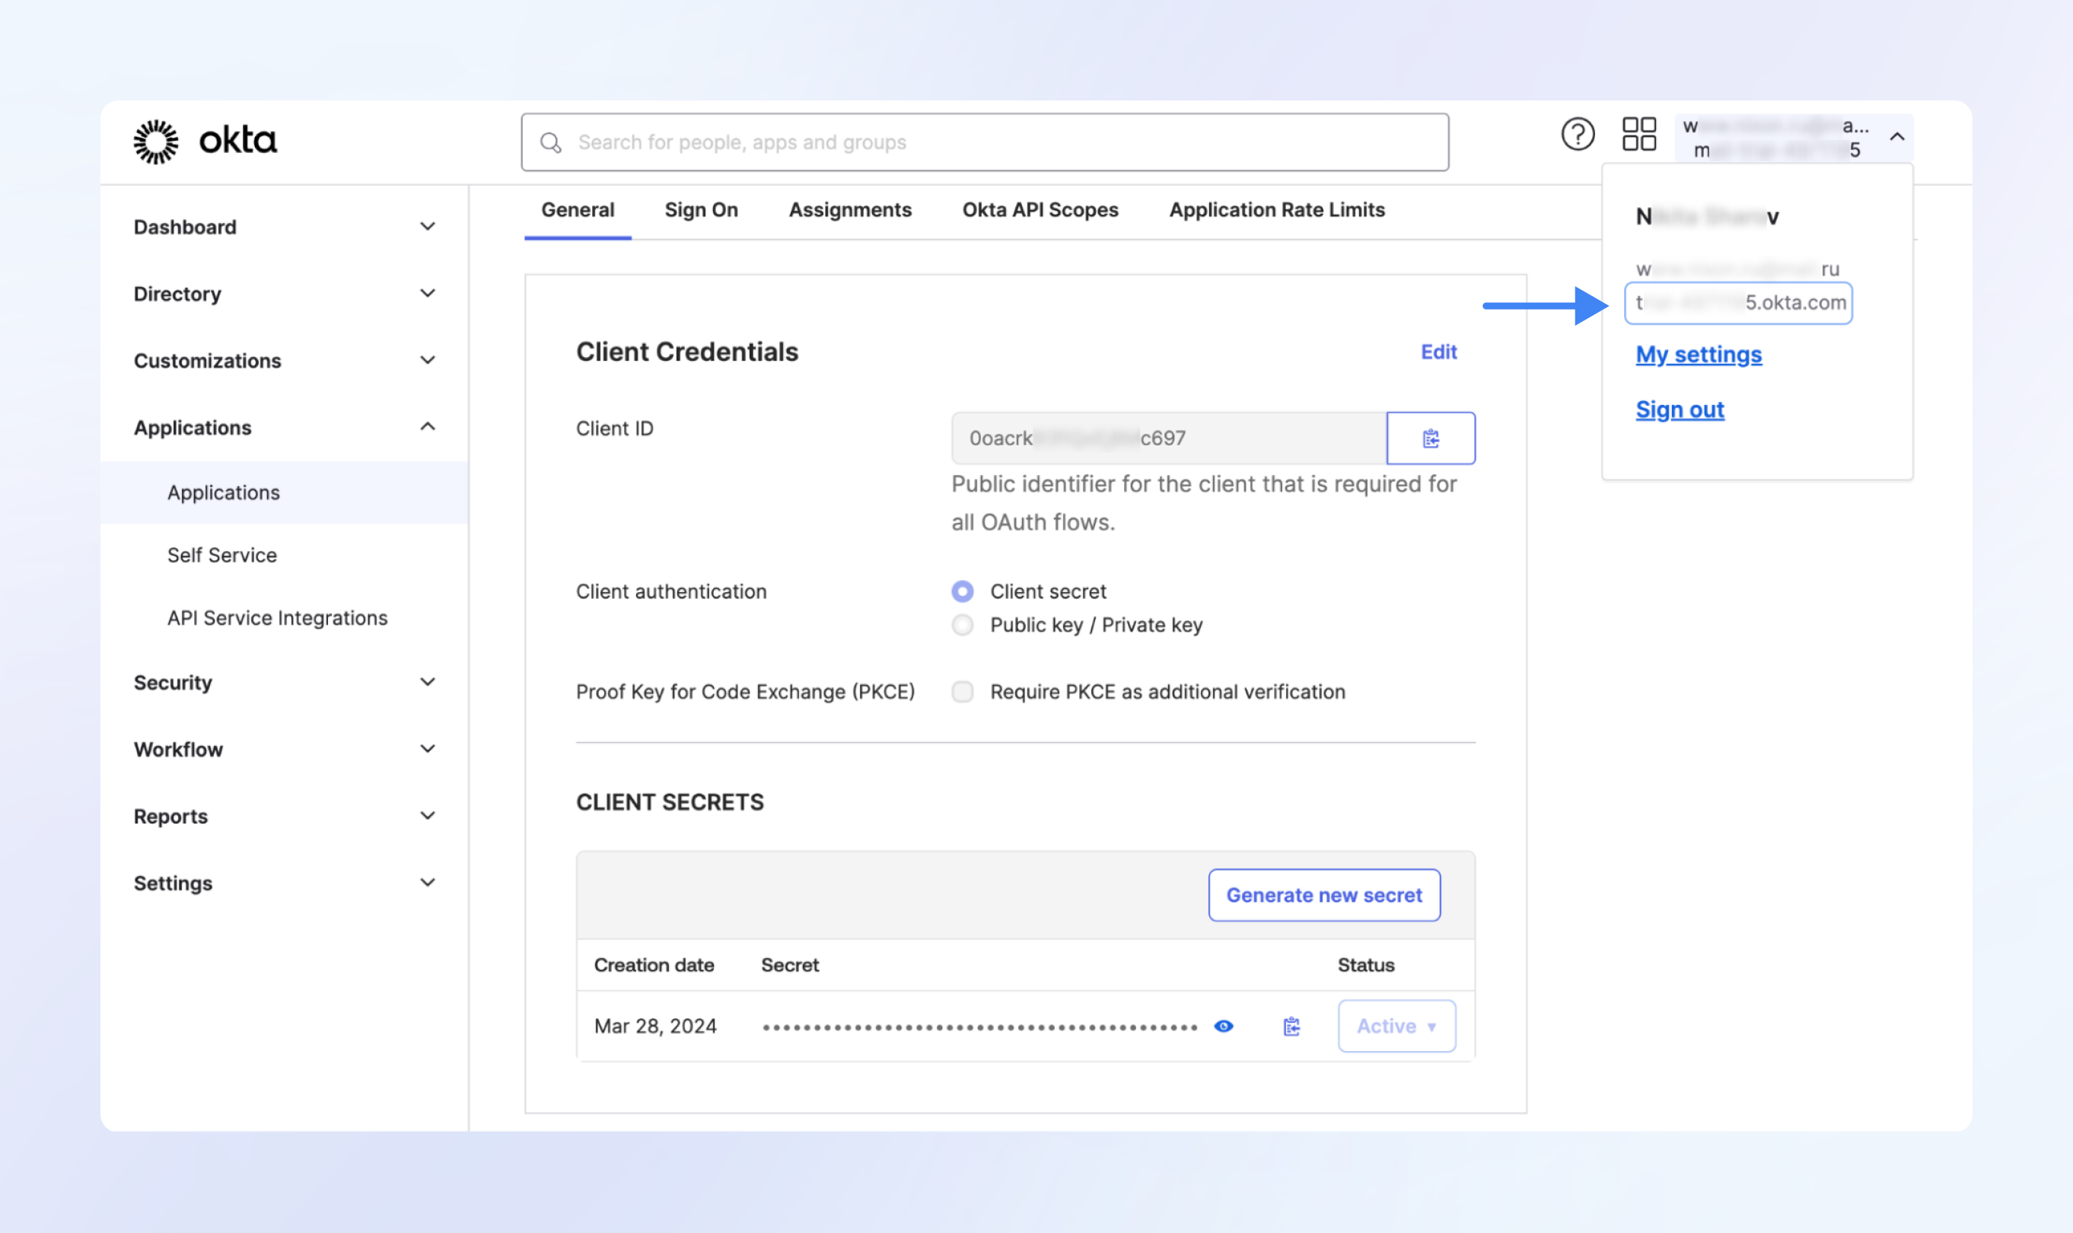
Task: Click the Okta logo icon
Action: click(x=156, y=142)
